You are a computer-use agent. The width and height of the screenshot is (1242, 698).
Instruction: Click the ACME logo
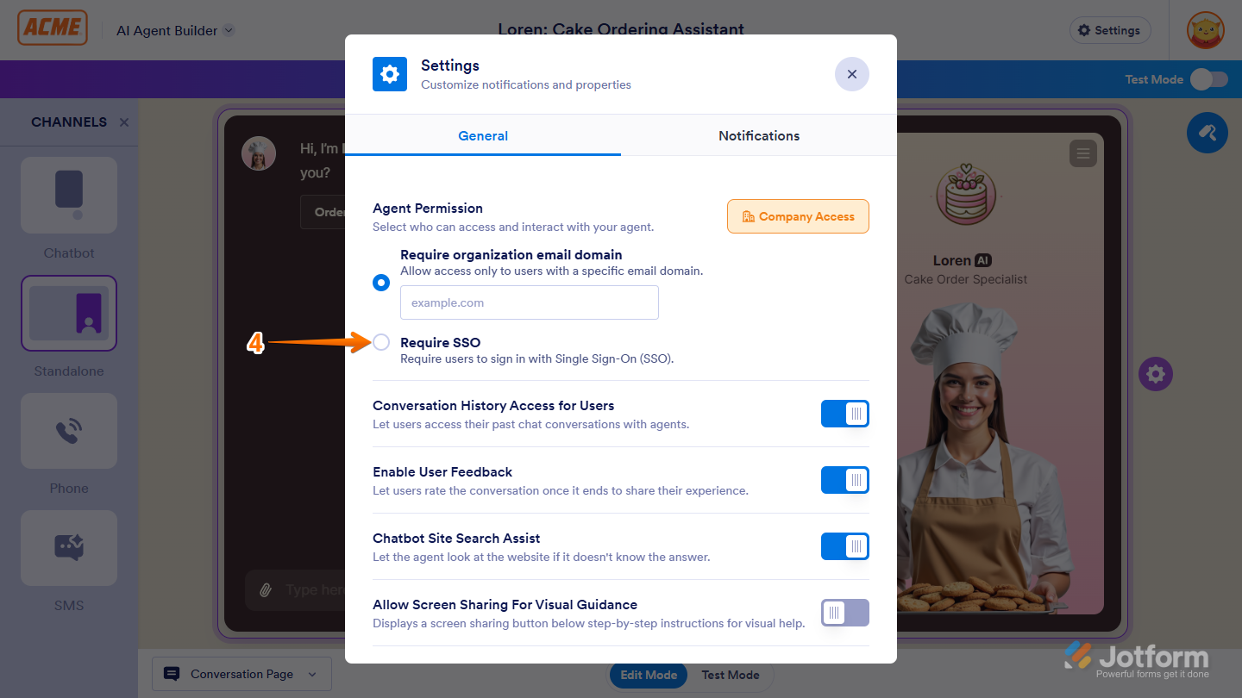(x=53, y=28)
